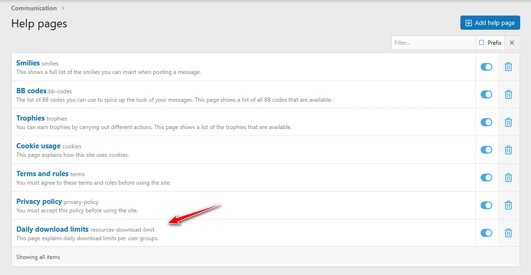
Task: Open the Terms and rules page
Action: point(42,174)
